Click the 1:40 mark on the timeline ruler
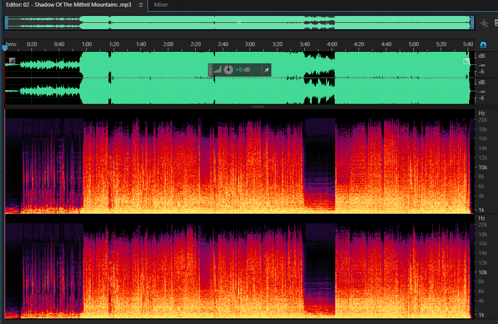 (141, 44)
